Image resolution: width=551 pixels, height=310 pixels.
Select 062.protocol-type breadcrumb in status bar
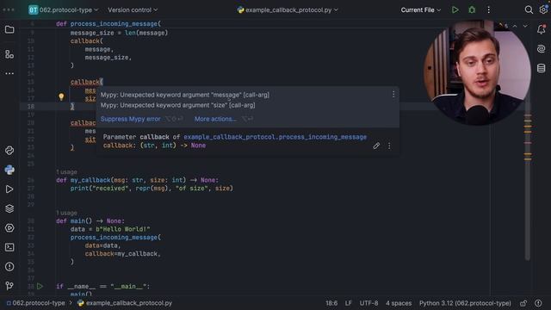point(36,303)
